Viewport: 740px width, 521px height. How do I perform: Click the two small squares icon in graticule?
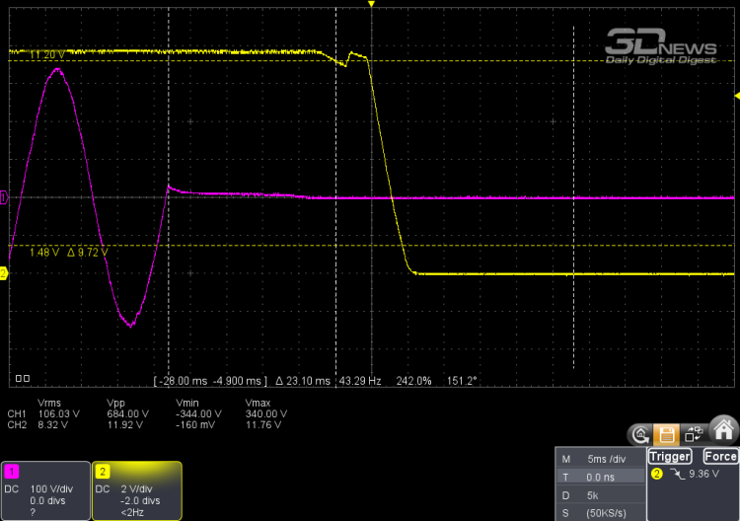coord(24,377)
